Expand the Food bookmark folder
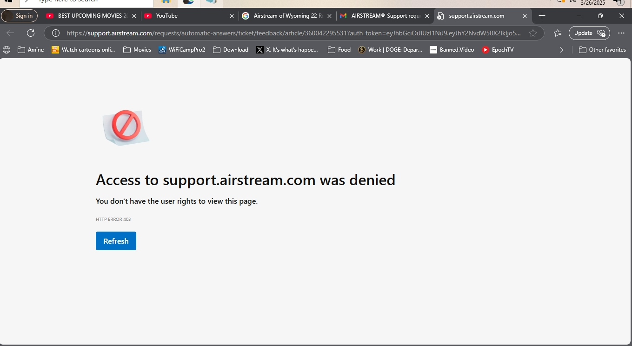Image resolution: width=632 pixels, height=346 pixels. (x=339, y=50)
